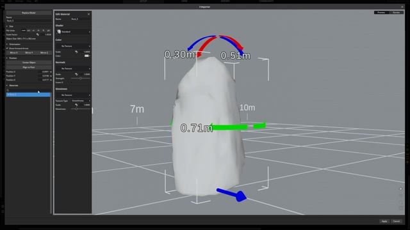Screen dimensions: 410x230
Task: Reset the Color texture Scale
Action: pyautogui.click(x=76, y=52)
